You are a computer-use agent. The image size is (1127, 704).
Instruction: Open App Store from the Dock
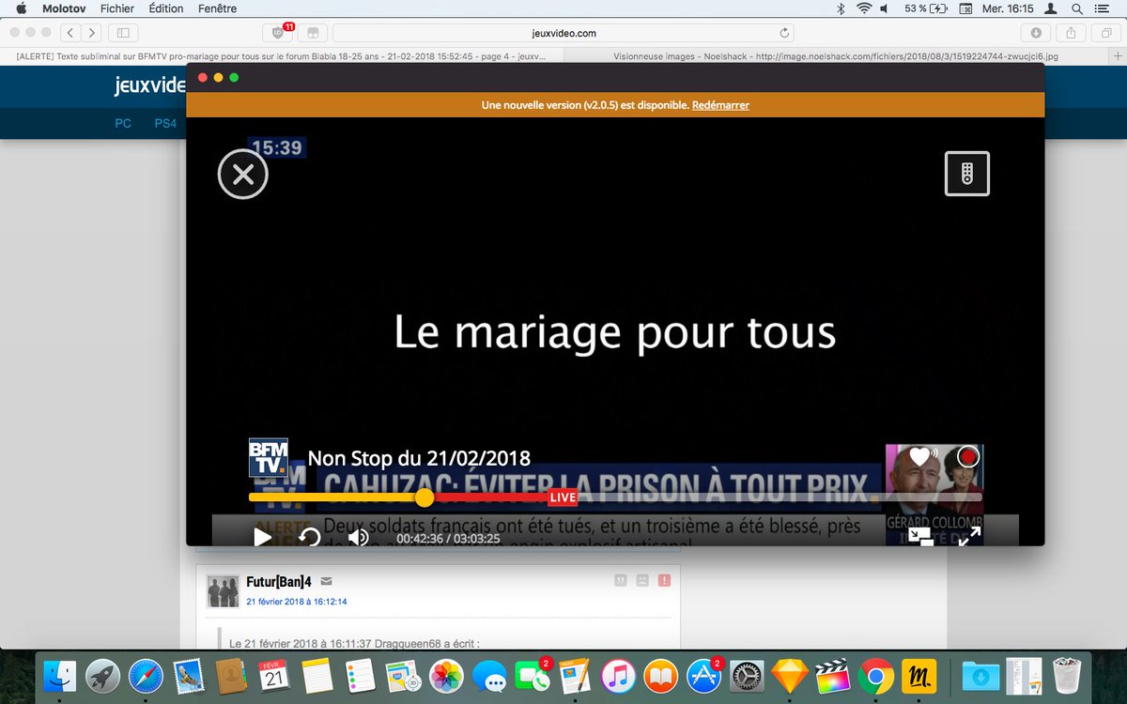click(x=702, y=676)
